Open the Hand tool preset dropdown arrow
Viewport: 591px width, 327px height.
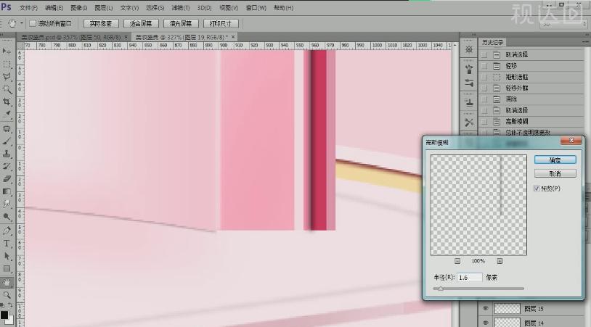22,24
